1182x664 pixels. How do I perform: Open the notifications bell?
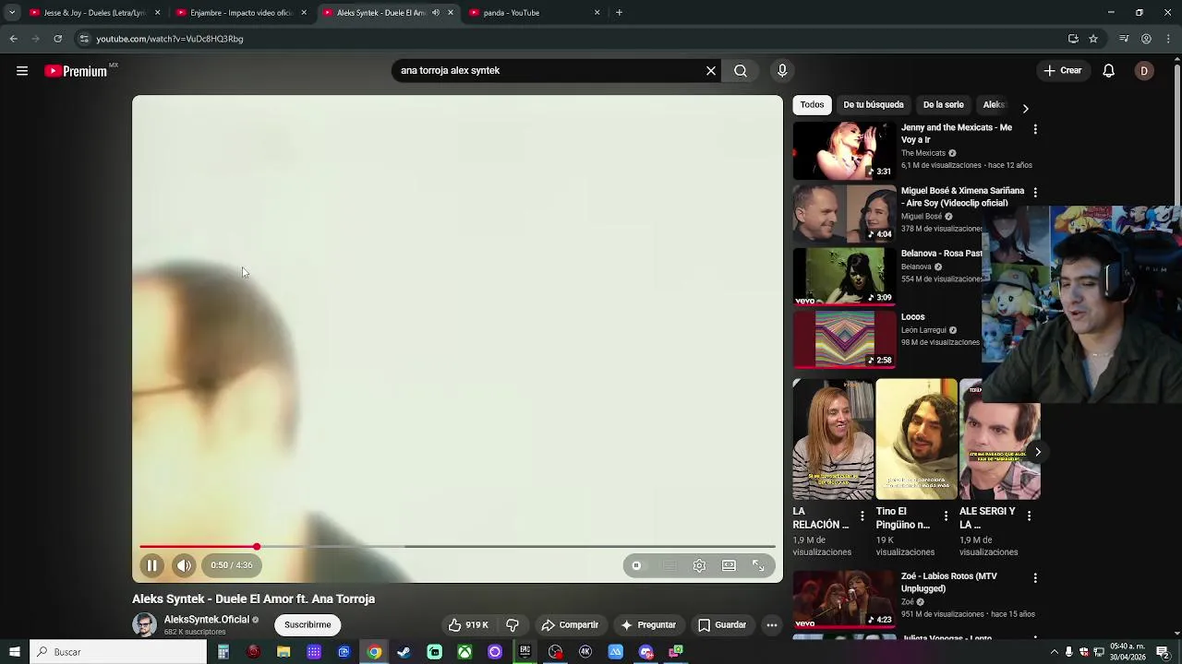[1109, 71]
